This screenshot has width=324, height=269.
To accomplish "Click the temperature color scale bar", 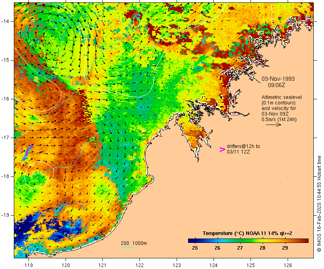I will pos(248,241).
